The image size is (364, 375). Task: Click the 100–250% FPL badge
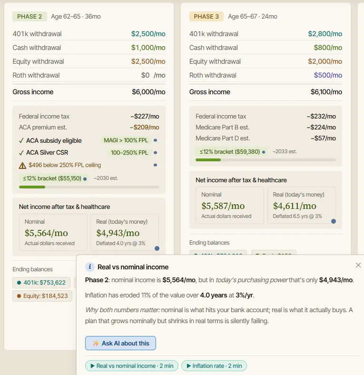[129, 153]
